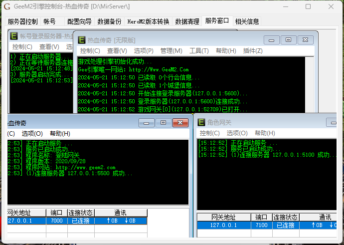Screen dimensions: 344x245
Task: Click the Gee引擎唯一网站 URL log line
Action: 134,69
